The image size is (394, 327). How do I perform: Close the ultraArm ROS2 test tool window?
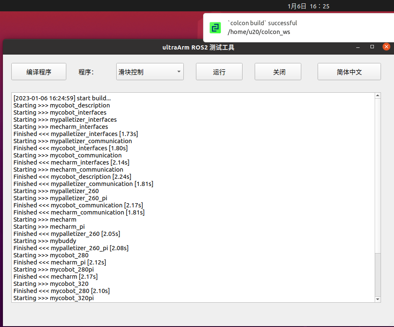click(386, 47)
